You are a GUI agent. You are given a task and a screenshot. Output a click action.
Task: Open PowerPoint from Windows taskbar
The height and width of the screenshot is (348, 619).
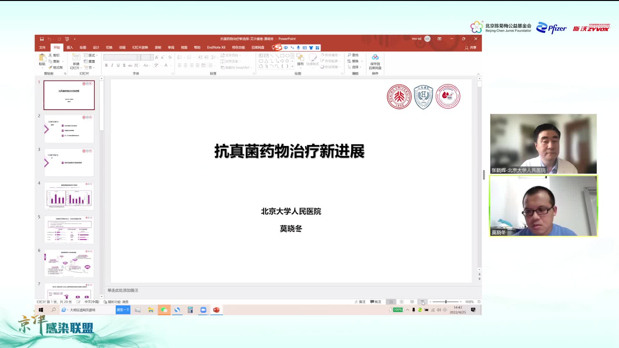(216, 310)
